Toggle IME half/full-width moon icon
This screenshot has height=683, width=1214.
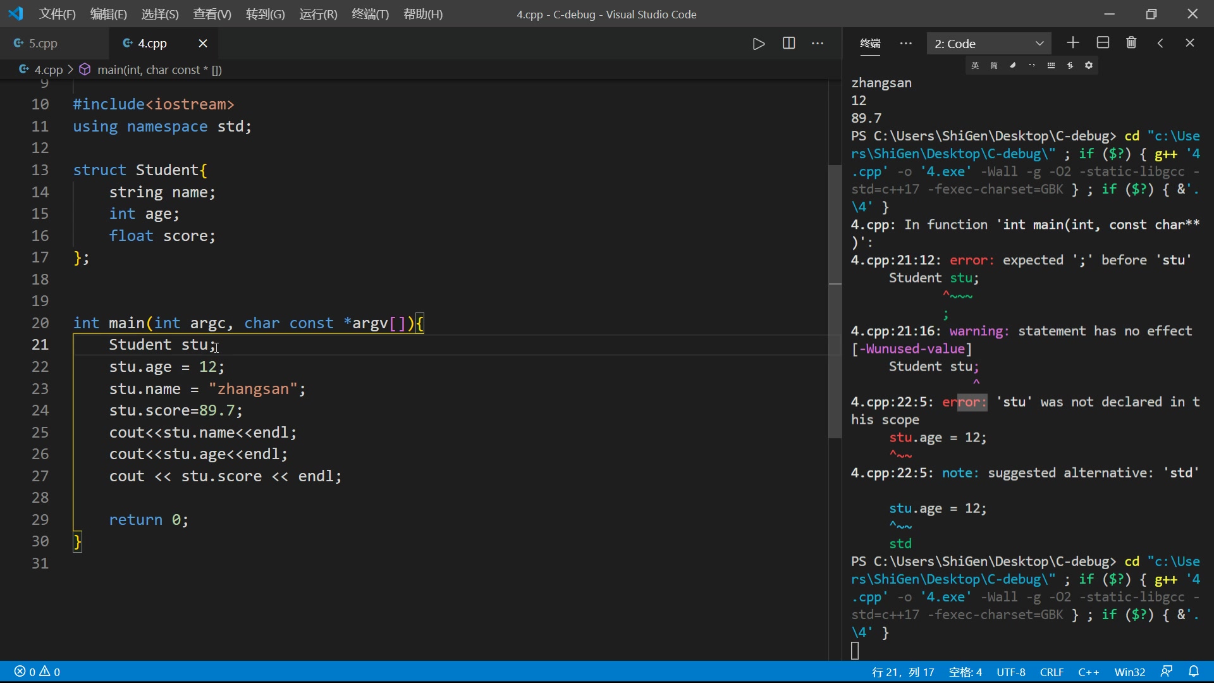[1013, 65]
